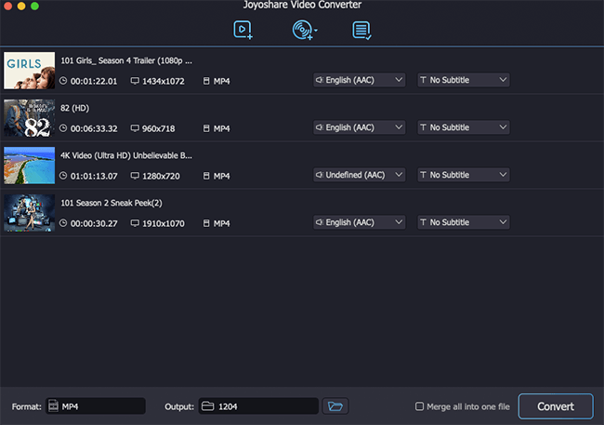Click the Load DVD disc icon
Image resolution: width=604 pixels, height=425 pixels.
point(302,30)
